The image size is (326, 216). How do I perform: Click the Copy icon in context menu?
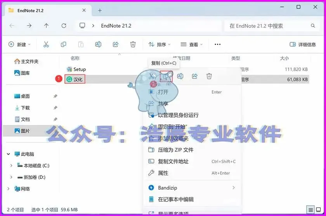click(x=166, y=77)
